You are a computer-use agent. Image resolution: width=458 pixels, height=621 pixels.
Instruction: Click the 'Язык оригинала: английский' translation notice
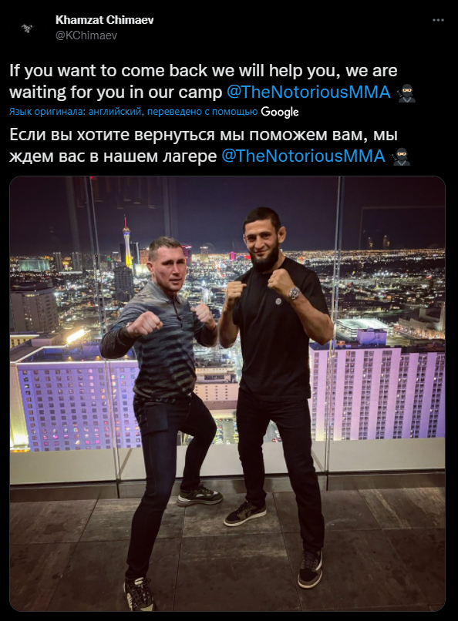coord(76,112)
